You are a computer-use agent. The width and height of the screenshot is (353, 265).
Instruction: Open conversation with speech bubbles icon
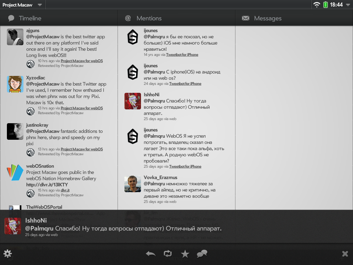(x=202, y=254)
